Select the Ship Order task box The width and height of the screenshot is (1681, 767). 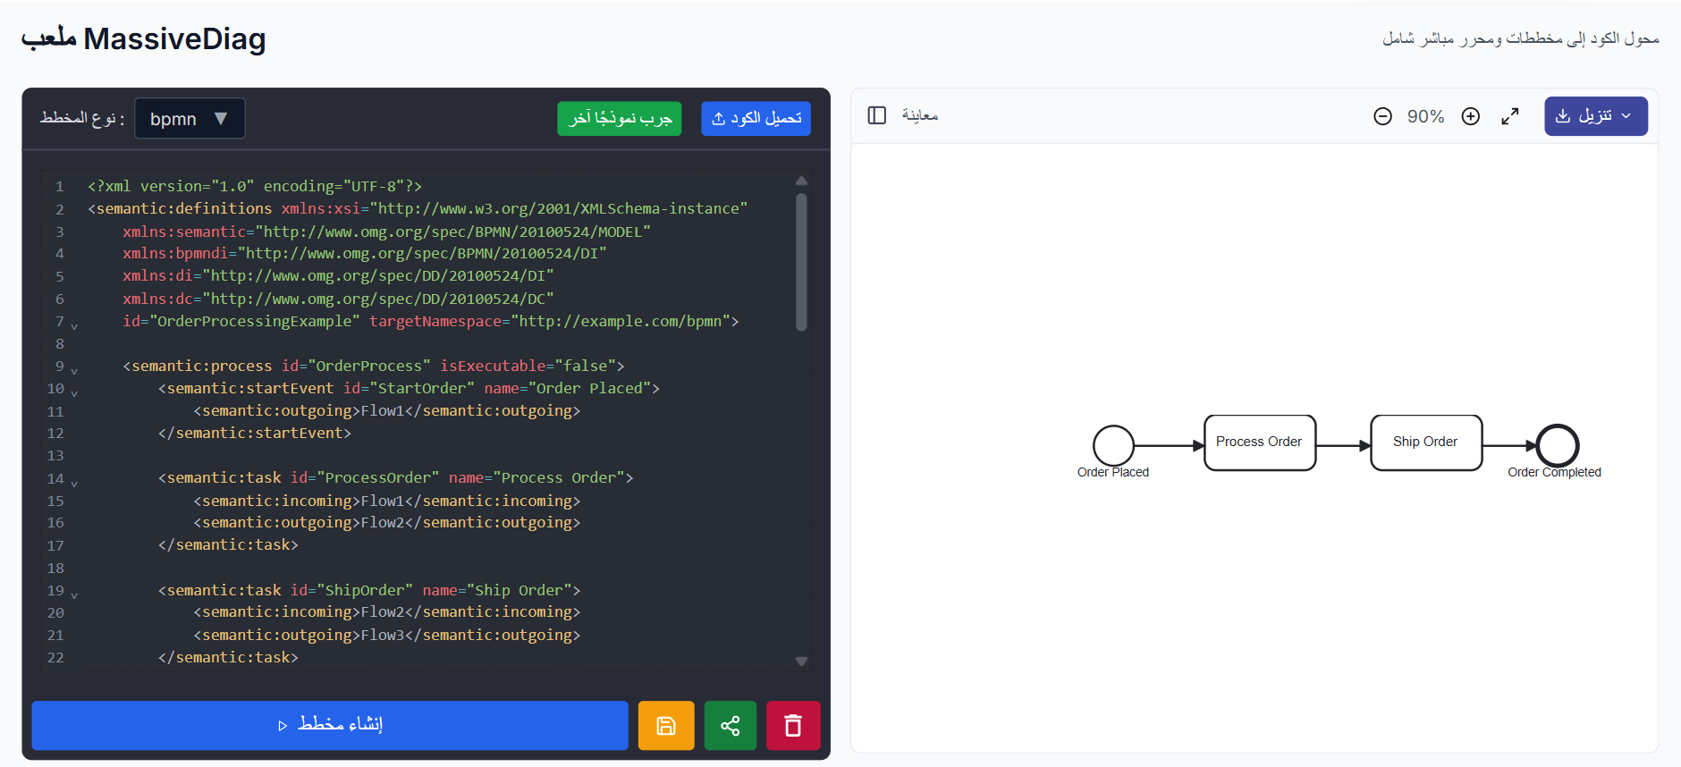point(1426,442)
